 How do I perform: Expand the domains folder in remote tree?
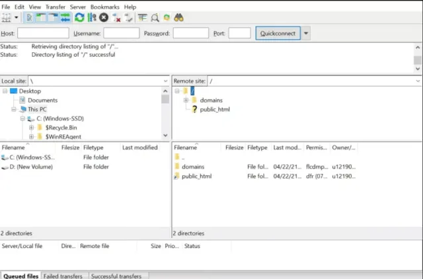point(186,100)
